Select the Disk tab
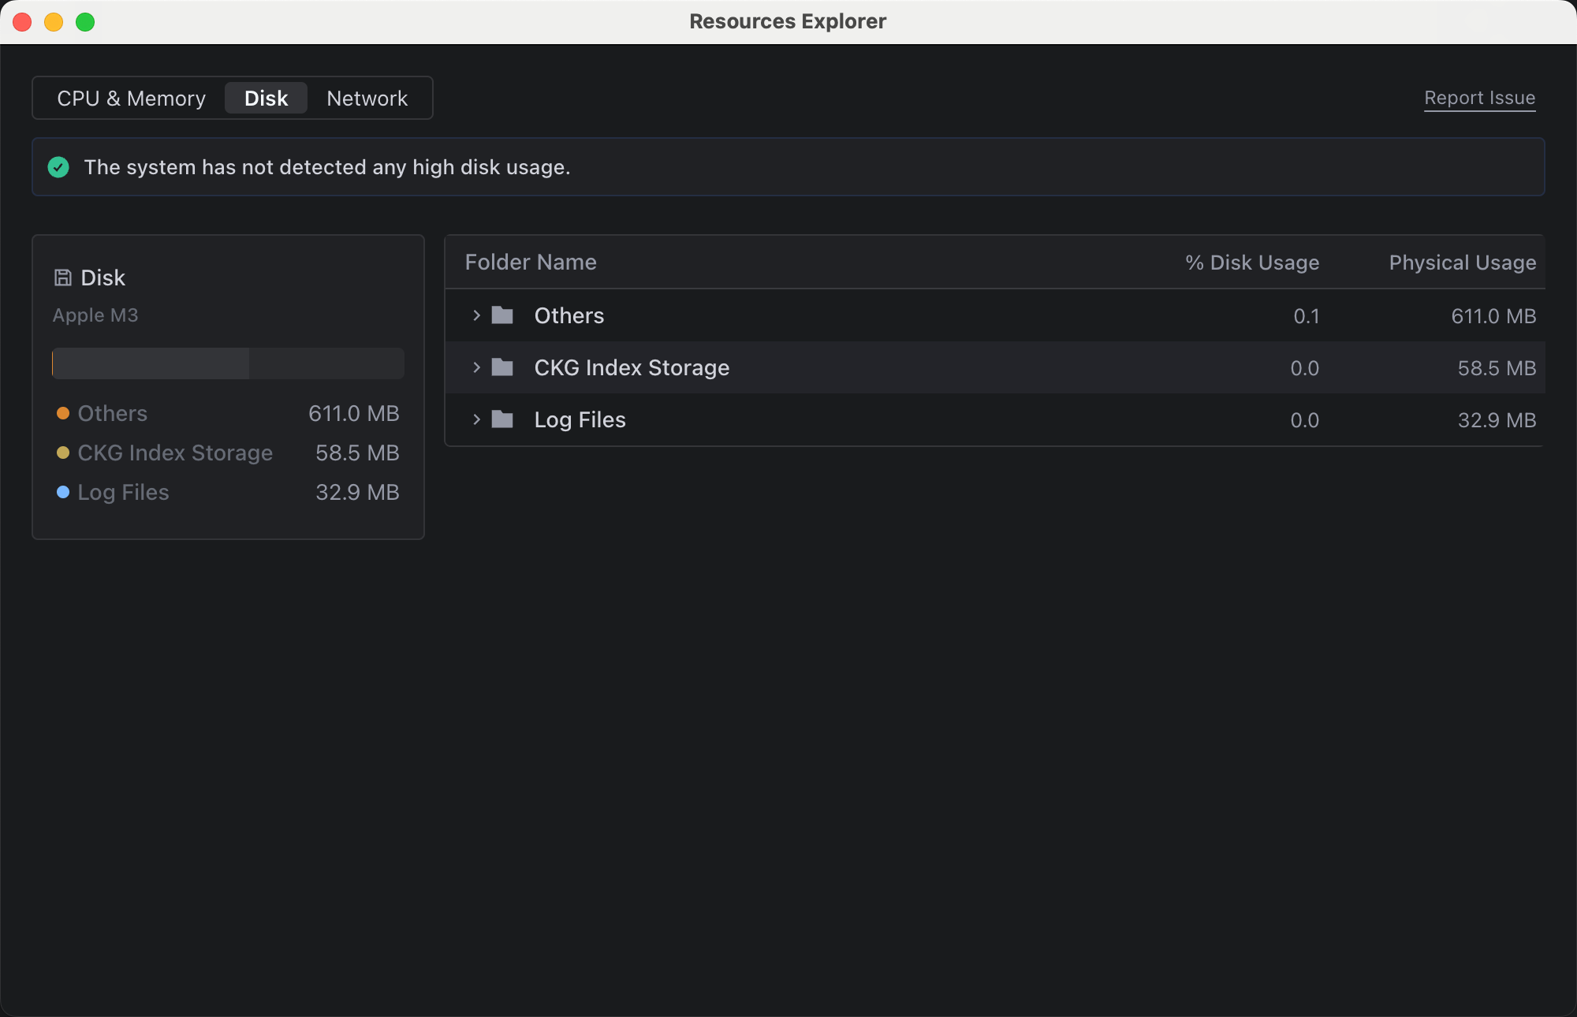The width and height of the screenshot is (1577, 1017). pyautogui.click(x=266, y=98)
